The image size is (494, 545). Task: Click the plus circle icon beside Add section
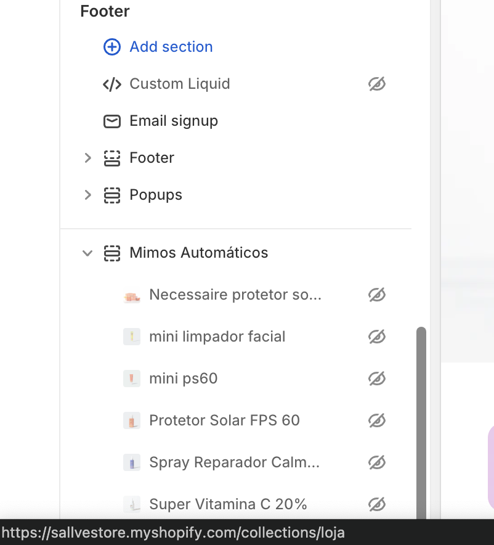point(111,47)
